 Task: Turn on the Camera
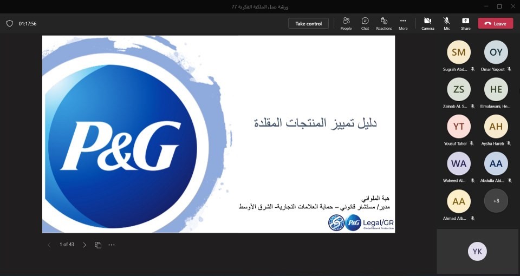pos(427,23)
